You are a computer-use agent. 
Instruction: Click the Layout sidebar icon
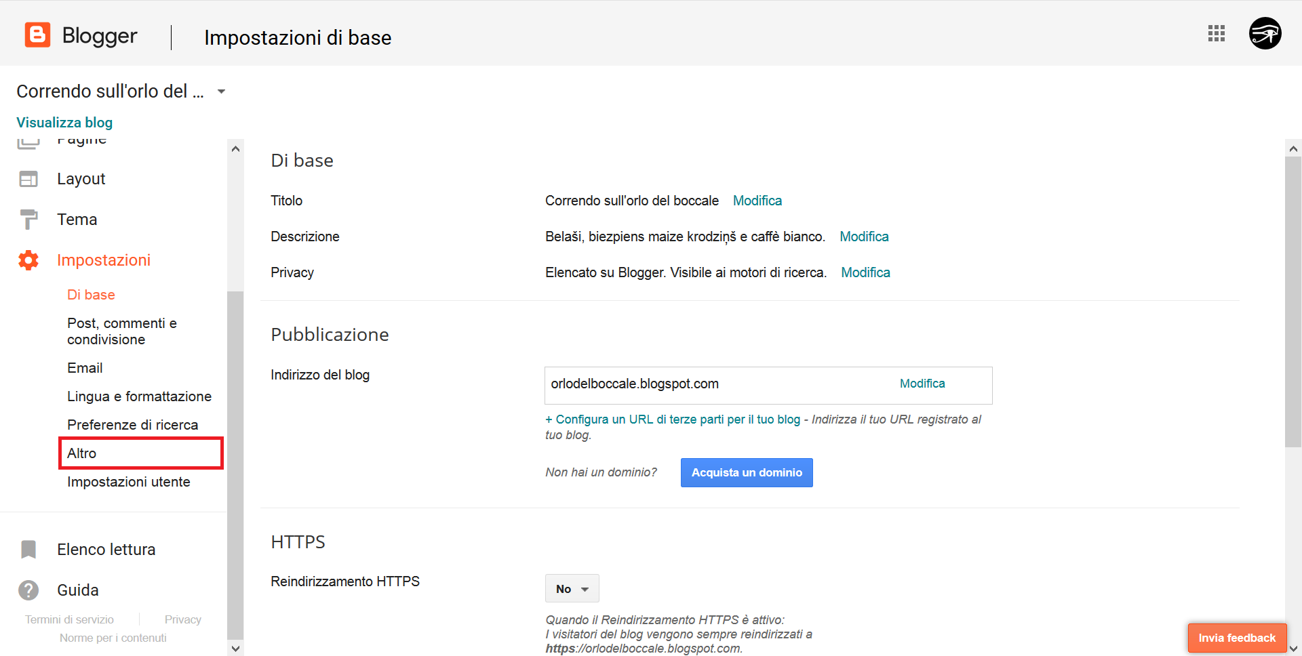point(28,179)
